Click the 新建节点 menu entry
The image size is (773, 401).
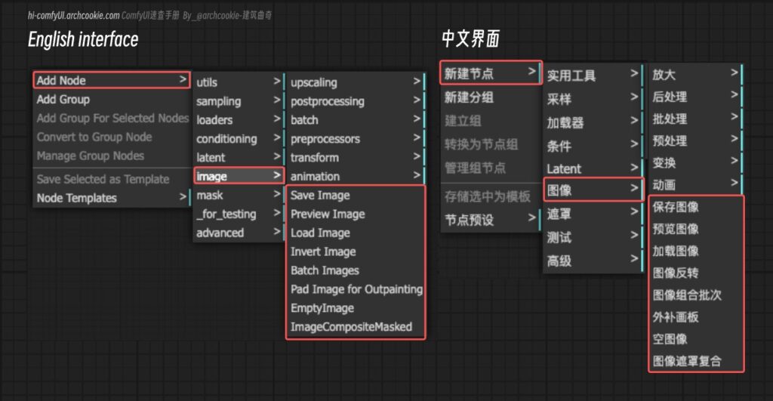(x=490, y=72)
